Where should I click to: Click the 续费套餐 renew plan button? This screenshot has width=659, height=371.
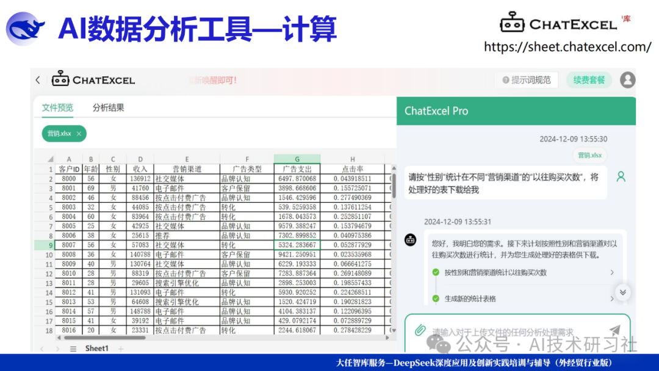click(589, 80)
